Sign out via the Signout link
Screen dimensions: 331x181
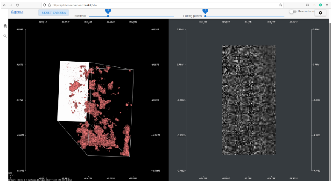click(17, 12)
